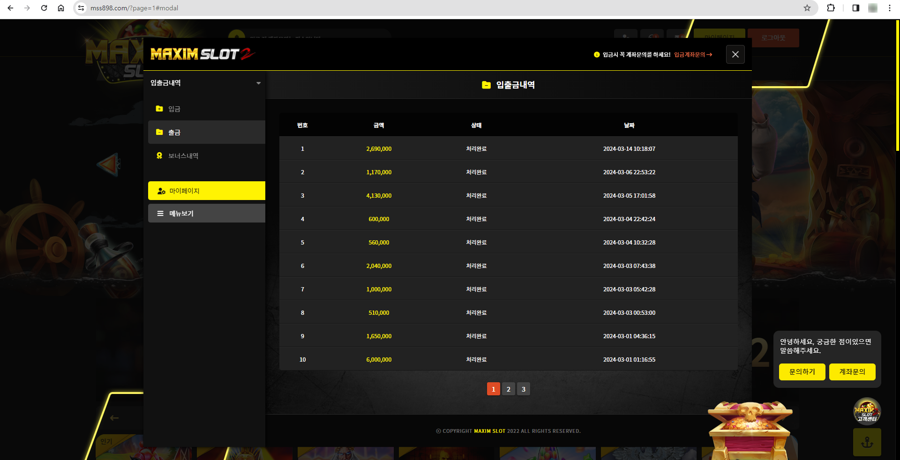Click the 문의하기 chat button
This screenshot has width=900, height=460.
802,372
